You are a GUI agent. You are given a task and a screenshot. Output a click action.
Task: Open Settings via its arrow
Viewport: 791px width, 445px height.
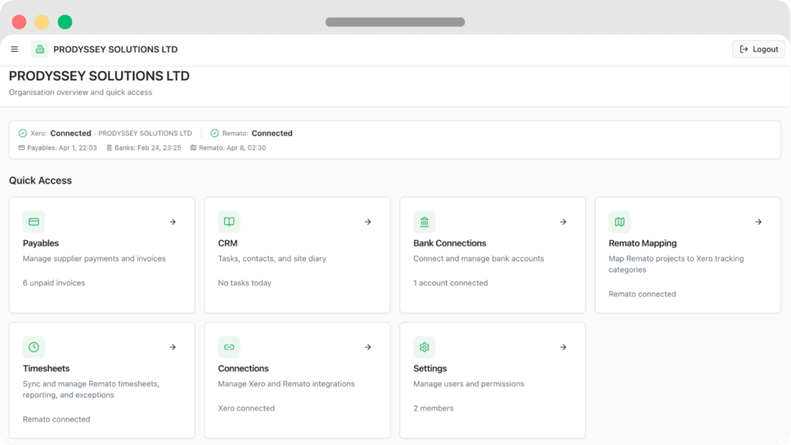point(563,347)
